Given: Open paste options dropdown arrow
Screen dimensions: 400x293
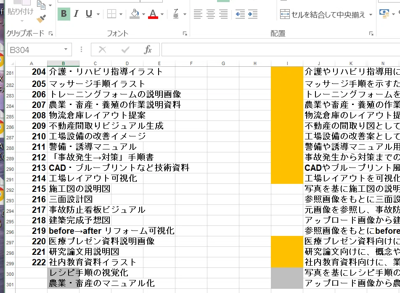Looking at the screenshot, I should pyautogui.click(x=22, y=21).
